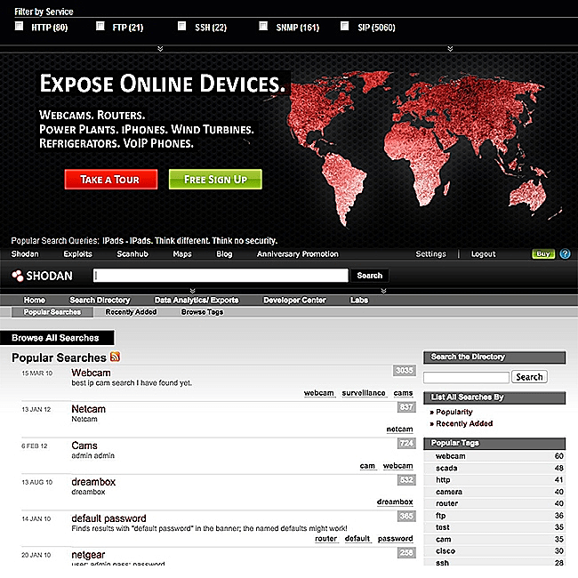Select the Recently Added subtab
The image size is (578, 578).
point(131,312)
